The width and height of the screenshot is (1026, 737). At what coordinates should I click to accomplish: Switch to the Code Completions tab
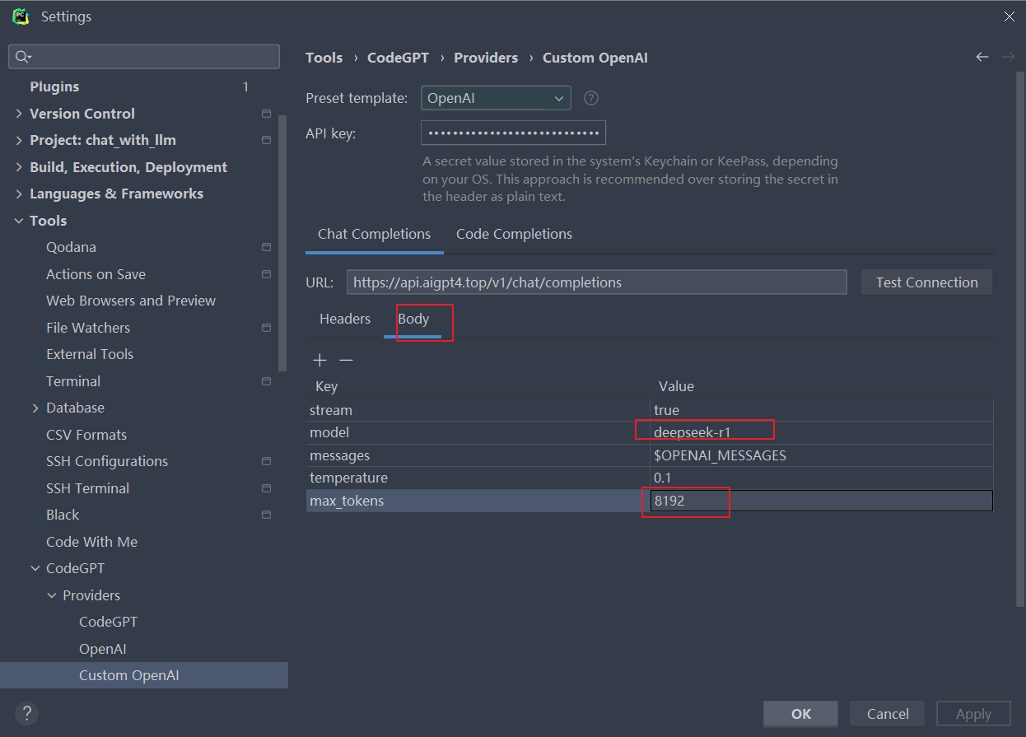click(514, 234)
